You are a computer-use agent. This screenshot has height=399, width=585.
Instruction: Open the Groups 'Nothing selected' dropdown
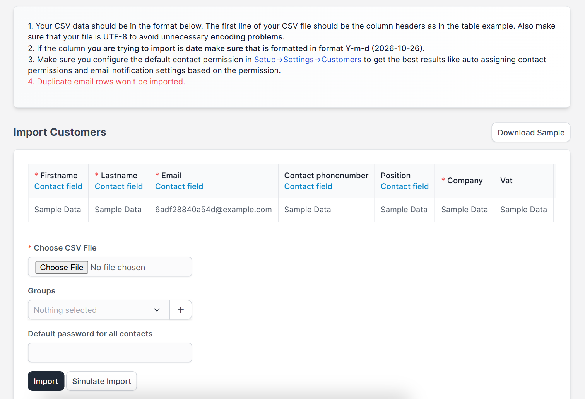pos(99,310)
